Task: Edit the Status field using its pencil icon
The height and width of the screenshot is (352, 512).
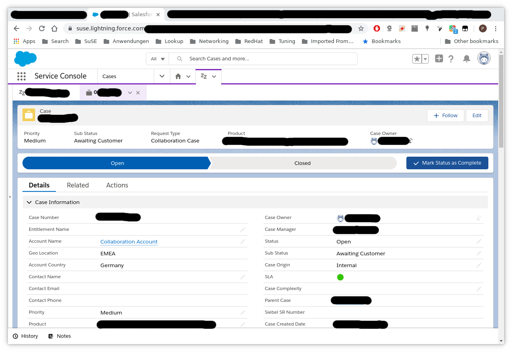Action: pos(478,241)
